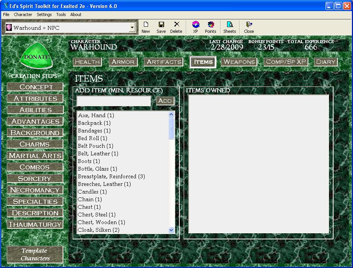Click the Template Characters button
The image size is (353, 268).
pos(35,254)
